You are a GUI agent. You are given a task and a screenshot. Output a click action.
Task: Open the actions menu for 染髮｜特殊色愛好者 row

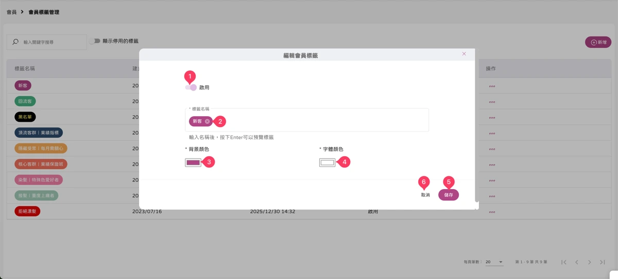(492, 180)
